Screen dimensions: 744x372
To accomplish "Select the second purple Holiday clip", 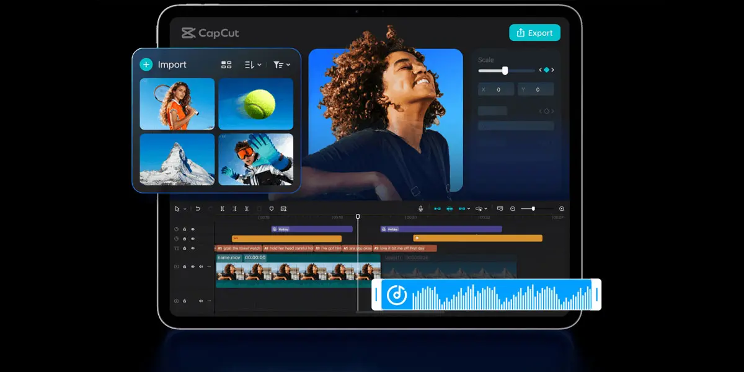I will (441, 229).
